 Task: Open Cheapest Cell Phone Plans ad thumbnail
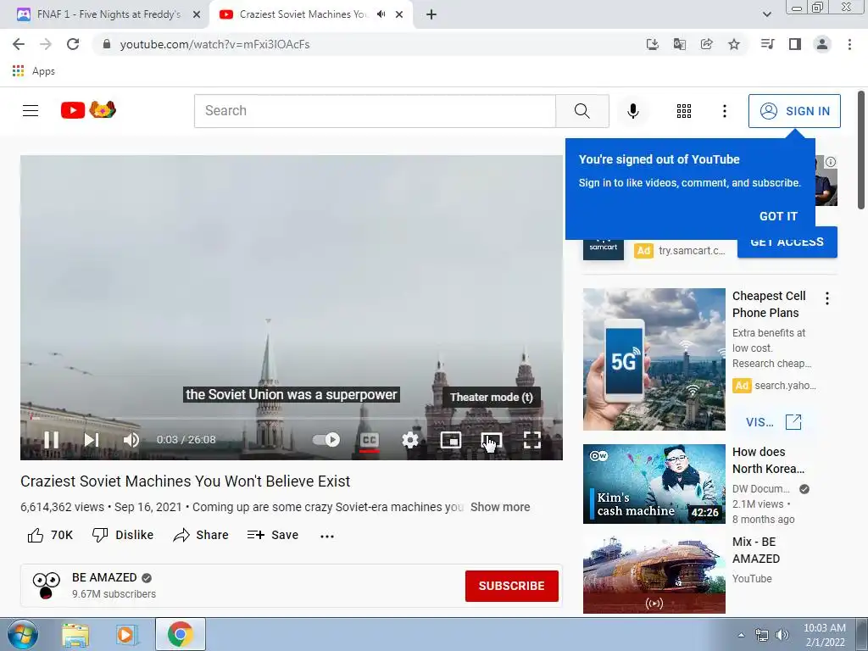coord(654,359)
